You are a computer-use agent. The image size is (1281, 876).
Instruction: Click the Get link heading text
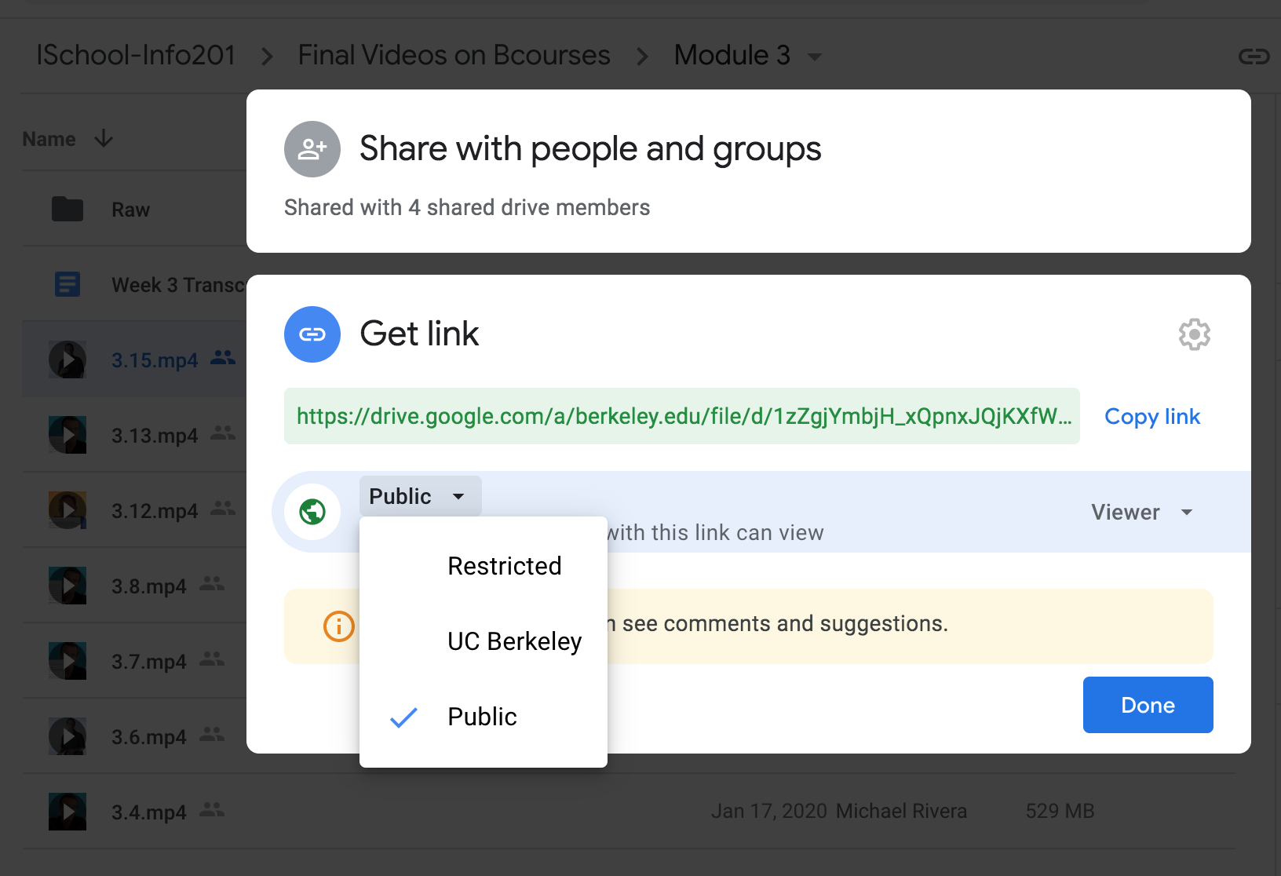[x=419, y=334]
